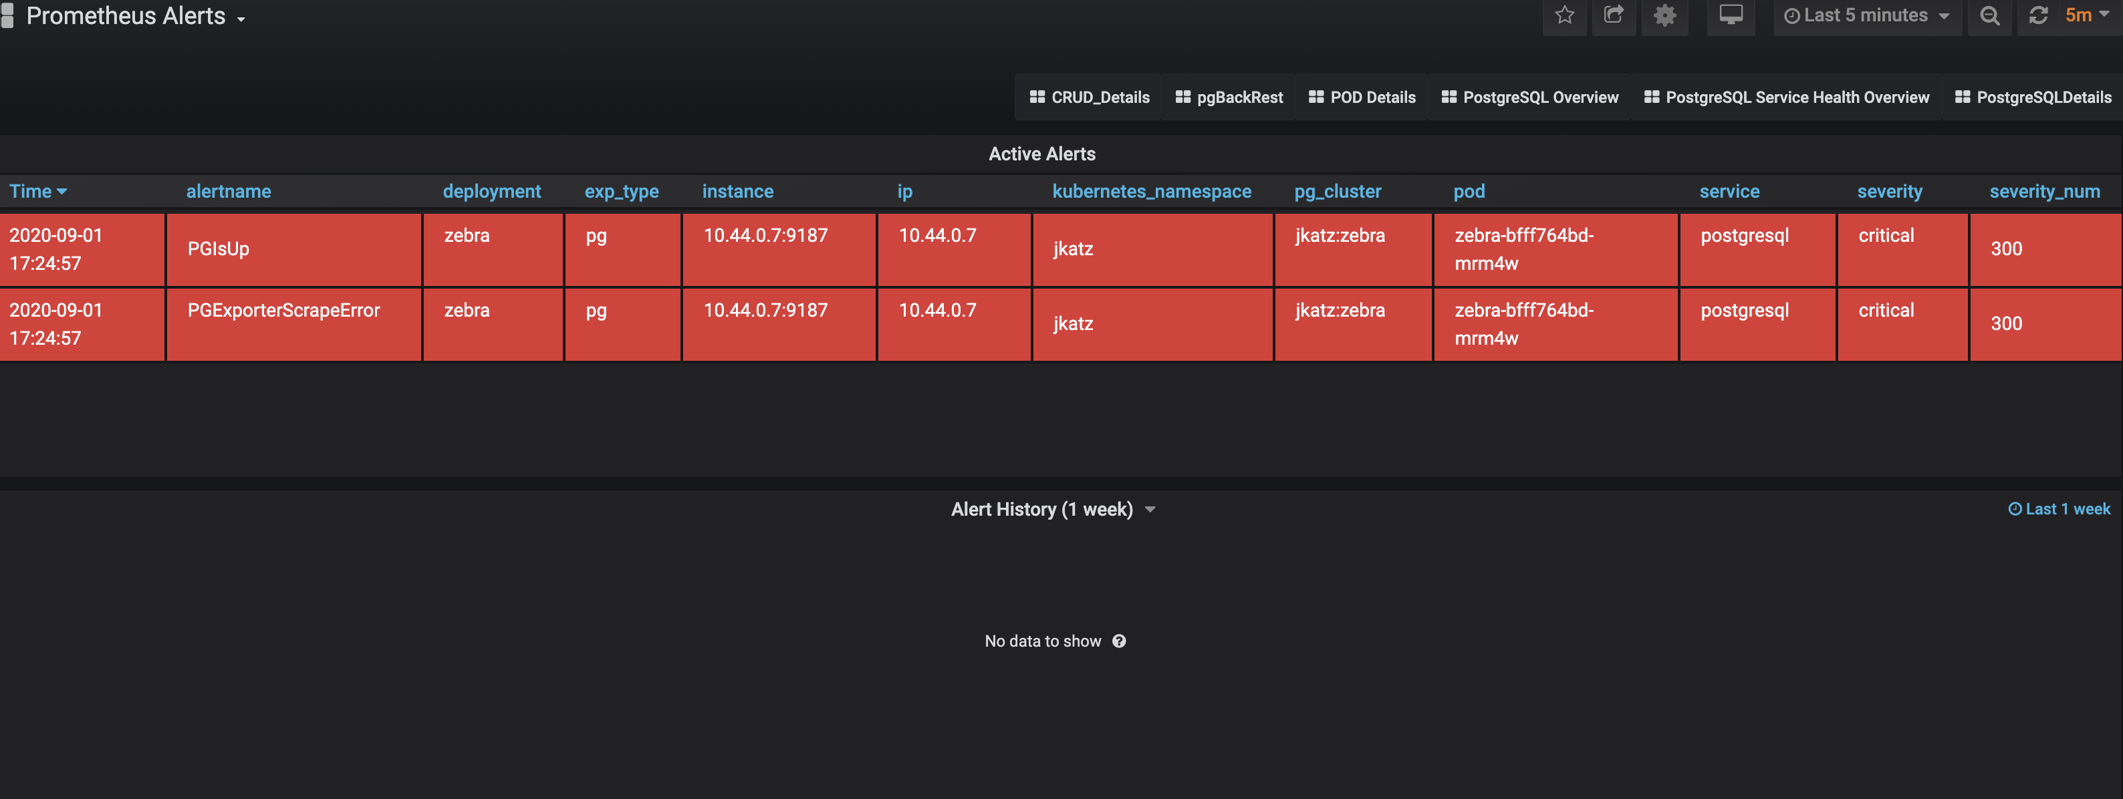The image size is (2123, 799).
Task: Select the CRUD_Details dashboard tab
Action: click(1092, 96)
